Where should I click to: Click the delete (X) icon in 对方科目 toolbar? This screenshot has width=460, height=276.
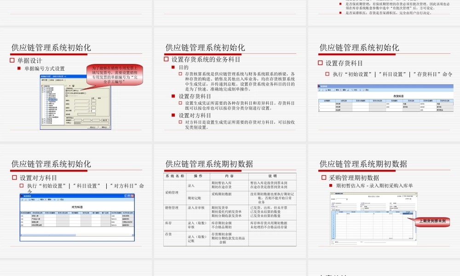[45, 200]
